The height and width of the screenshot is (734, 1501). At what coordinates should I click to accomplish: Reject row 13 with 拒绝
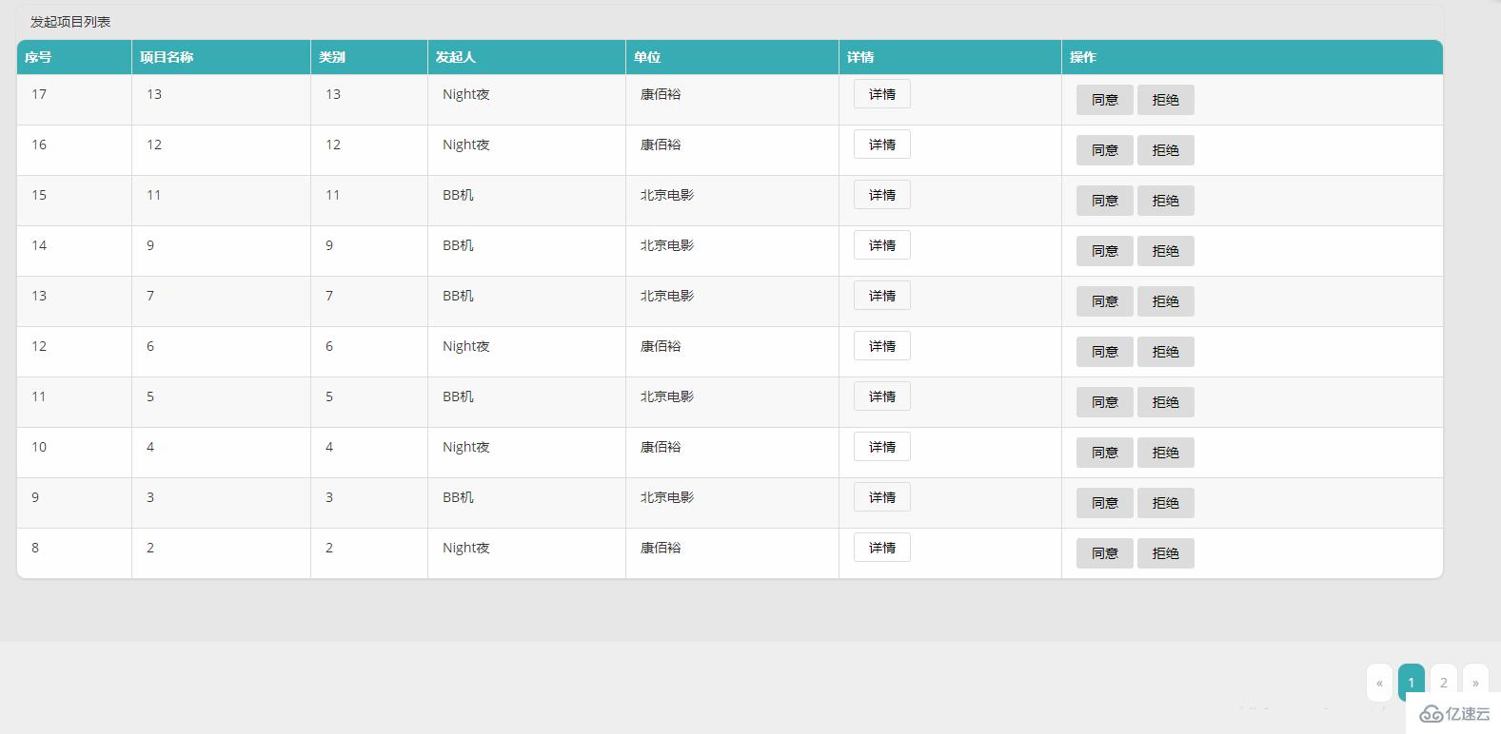1165,301
